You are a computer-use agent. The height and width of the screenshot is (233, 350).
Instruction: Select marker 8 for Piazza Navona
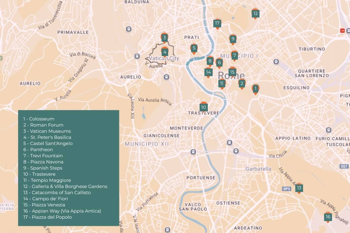click(210, 61)
